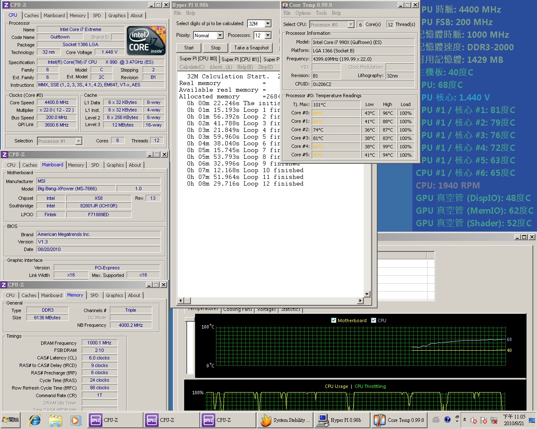
Task: Click the BIOS date 08/20/2010
Action: coord(98,249)
